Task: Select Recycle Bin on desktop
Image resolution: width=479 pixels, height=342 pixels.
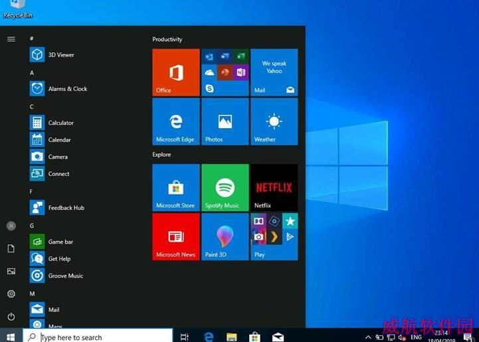Action: point(18,9)
